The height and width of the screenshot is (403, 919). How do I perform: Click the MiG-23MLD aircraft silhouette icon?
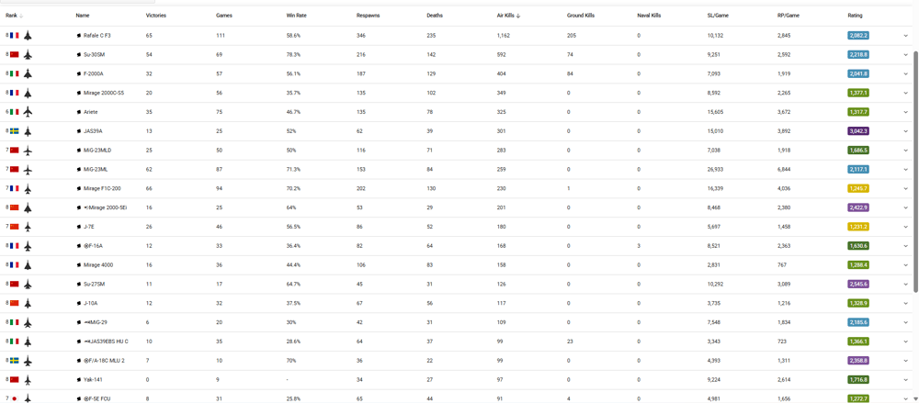coord(28,151)
